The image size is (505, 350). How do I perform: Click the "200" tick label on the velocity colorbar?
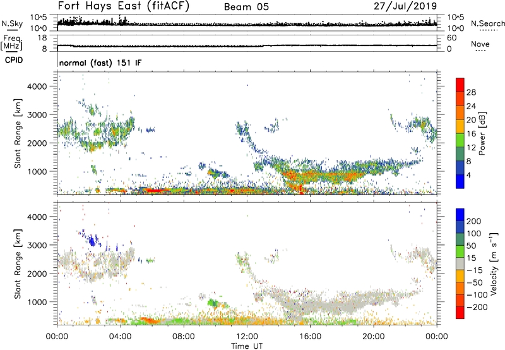click(474, 221)
